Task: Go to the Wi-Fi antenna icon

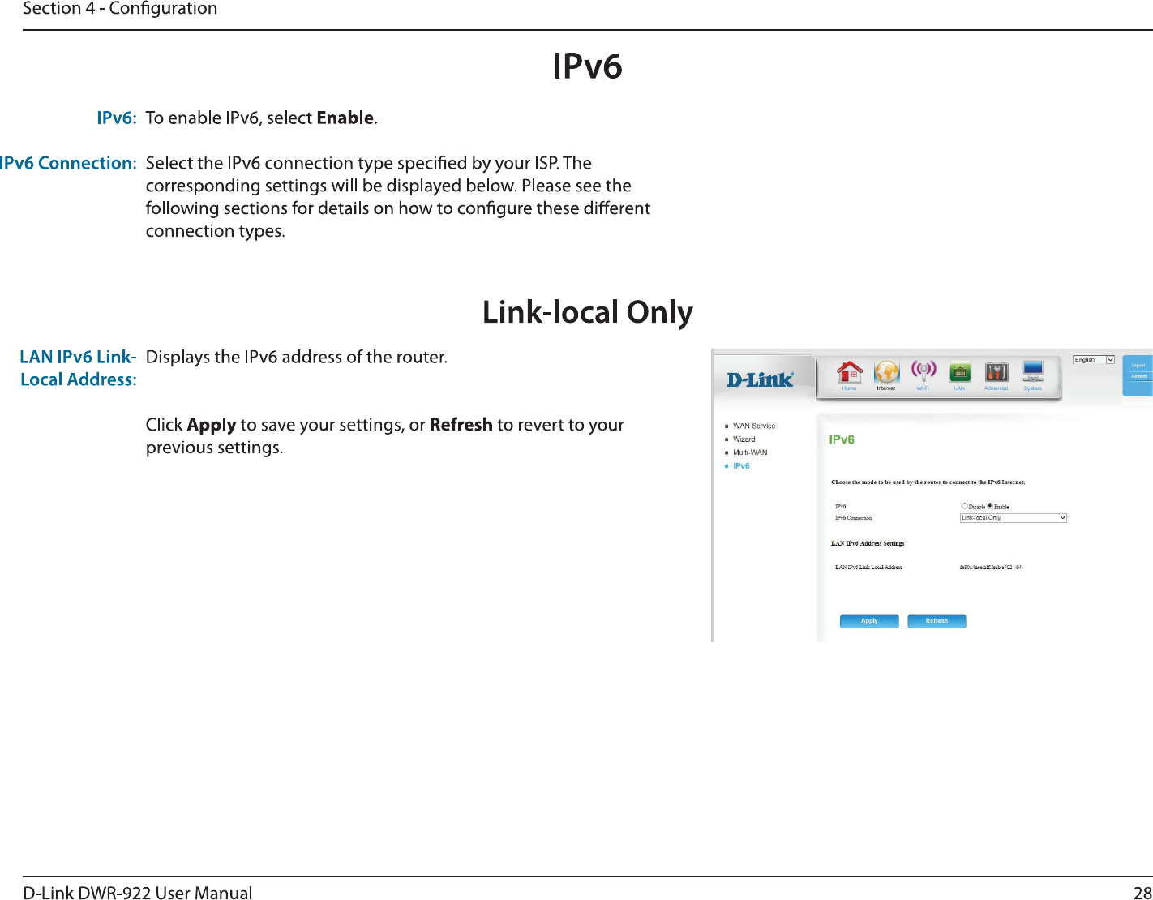Action: click(924, 372)
